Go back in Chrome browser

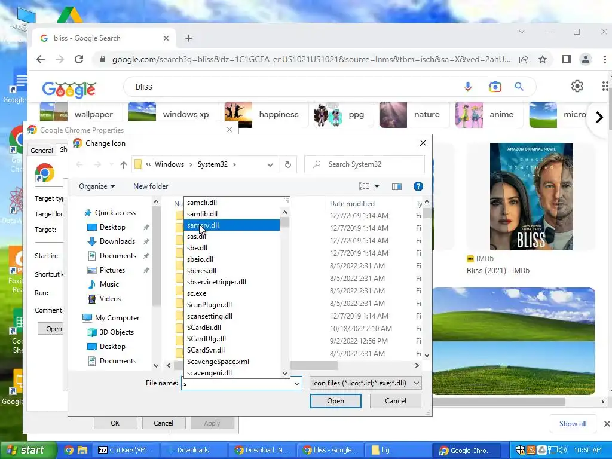pos(41,59)
